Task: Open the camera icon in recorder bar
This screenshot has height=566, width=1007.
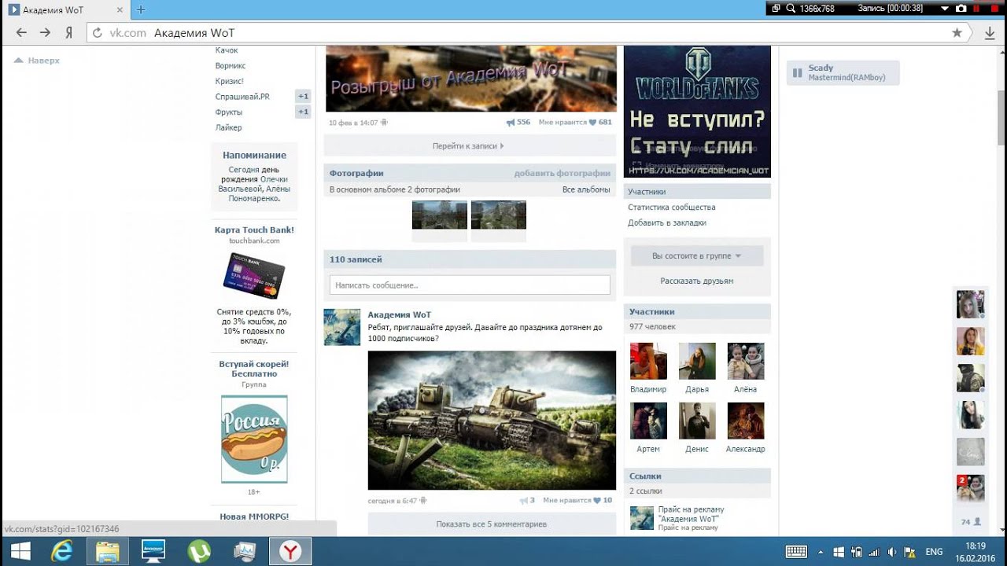Action: (x=961, y=9)
